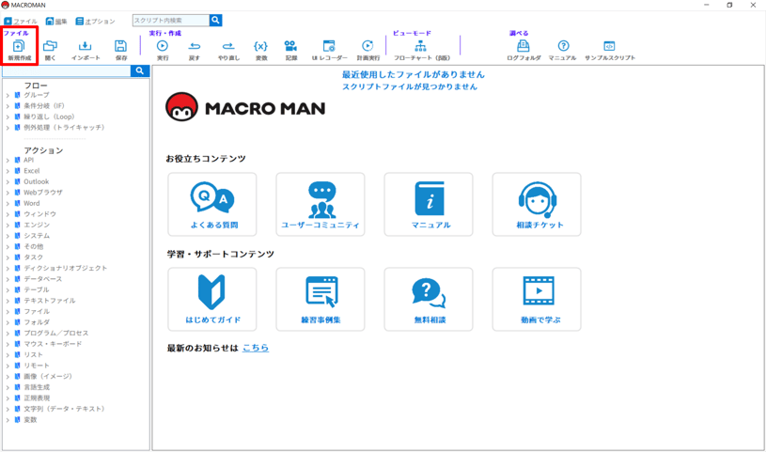Click the スクリプト内検索 search field

[171, 20]
